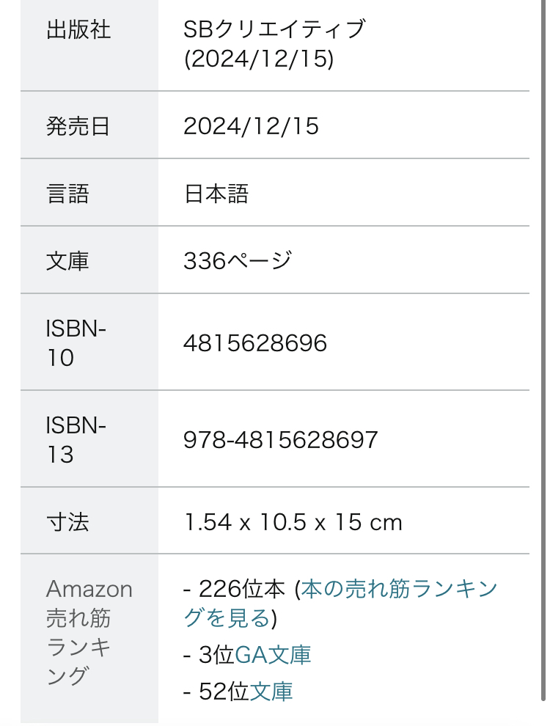
Task: Open the 文庫 link beside 52位
Action: click(271, 691)
